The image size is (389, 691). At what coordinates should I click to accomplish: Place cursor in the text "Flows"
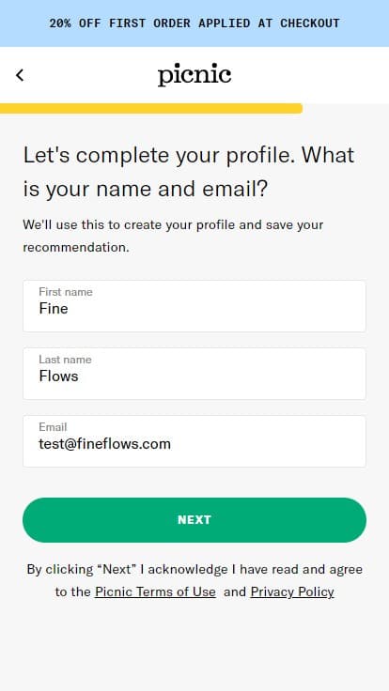(58, 376)
